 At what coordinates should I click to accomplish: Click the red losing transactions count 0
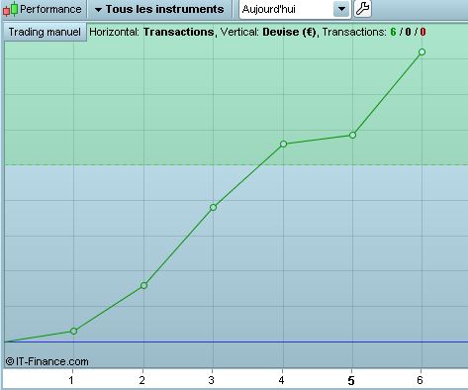422,32
